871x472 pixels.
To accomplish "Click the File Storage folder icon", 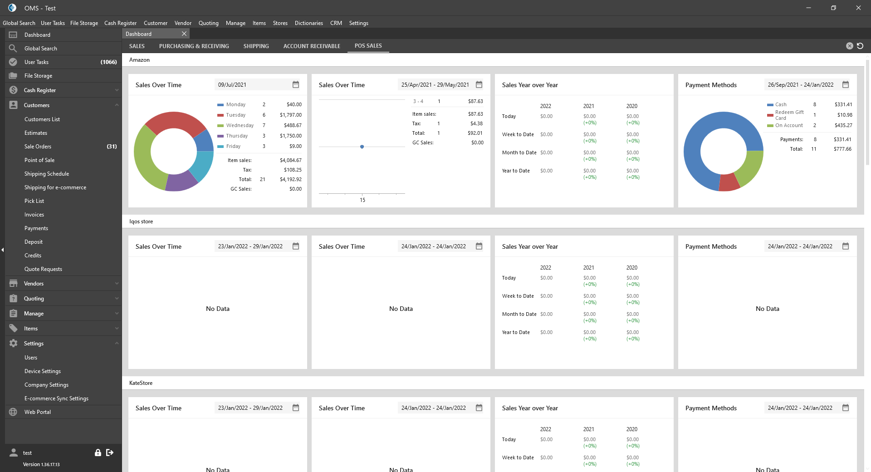I will click(x=13, y=76).
